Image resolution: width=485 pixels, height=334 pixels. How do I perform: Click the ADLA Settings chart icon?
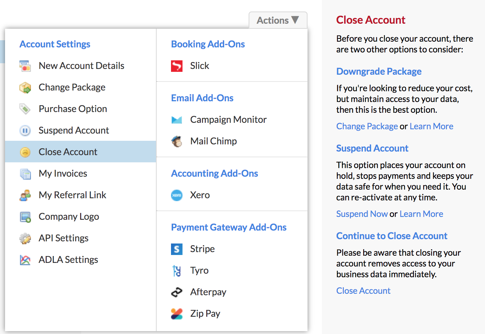(x=25, y=260)
